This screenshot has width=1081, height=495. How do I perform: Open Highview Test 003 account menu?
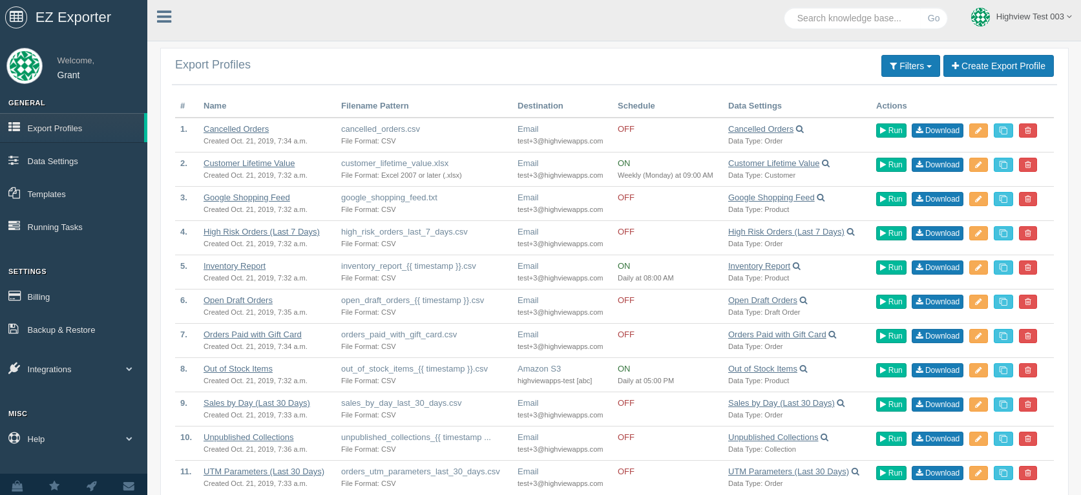[1022, 17]
